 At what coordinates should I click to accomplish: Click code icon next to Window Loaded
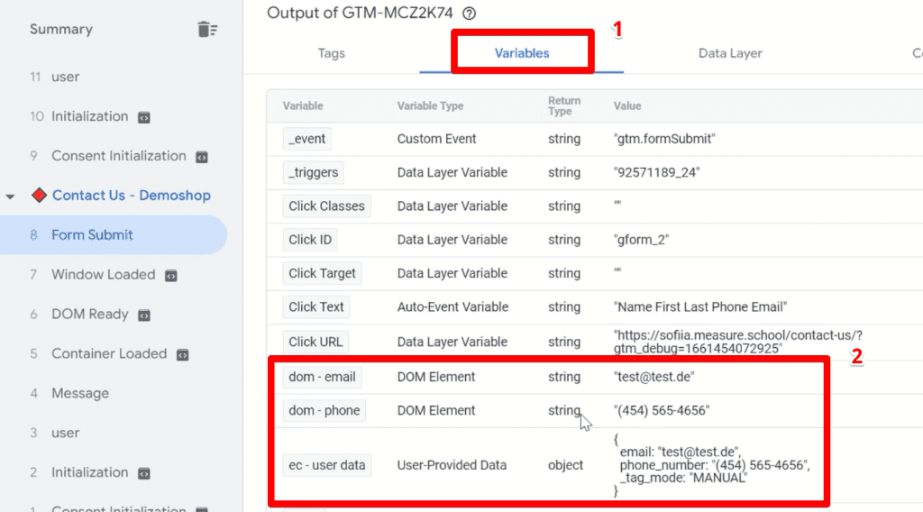click(x=170, y=275)
